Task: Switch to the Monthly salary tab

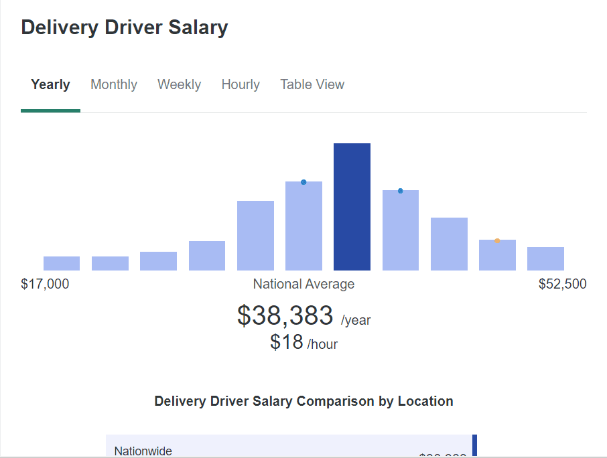Action: [x=114, y=85]
